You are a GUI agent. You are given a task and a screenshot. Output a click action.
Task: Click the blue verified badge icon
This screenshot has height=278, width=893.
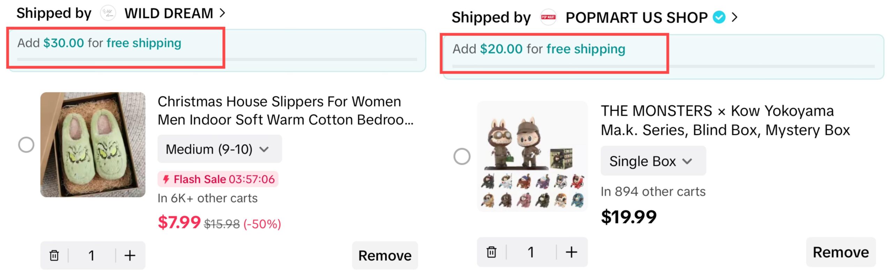pos(719,17)
